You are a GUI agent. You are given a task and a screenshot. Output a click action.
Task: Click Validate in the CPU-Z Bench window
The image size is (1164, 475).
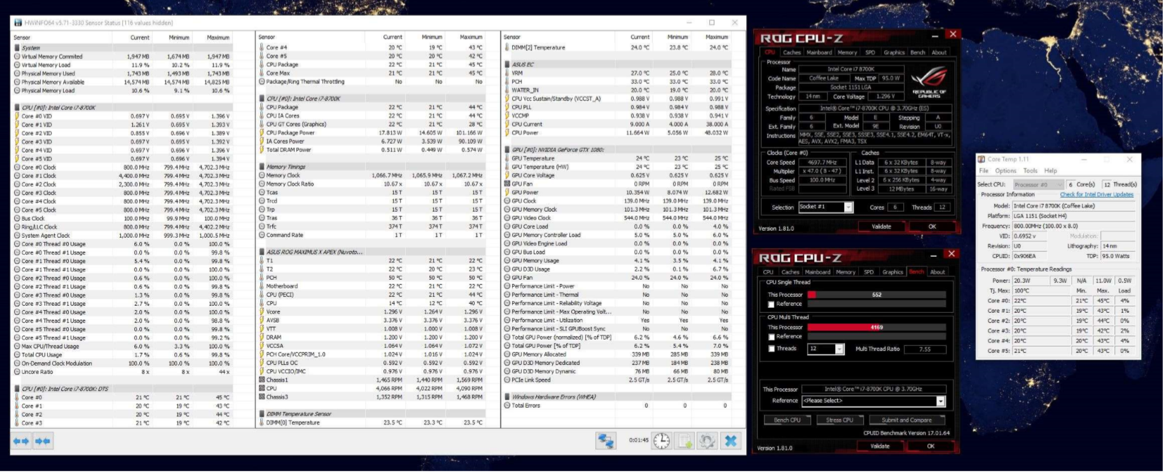click(x=880, y=446)
